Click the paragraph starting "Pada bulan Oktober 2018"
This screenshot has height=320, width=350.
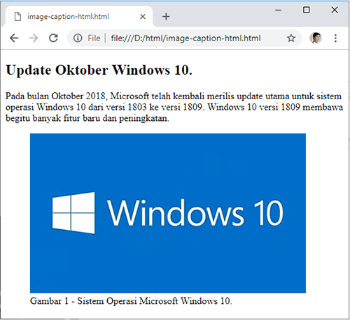[174, 107]
